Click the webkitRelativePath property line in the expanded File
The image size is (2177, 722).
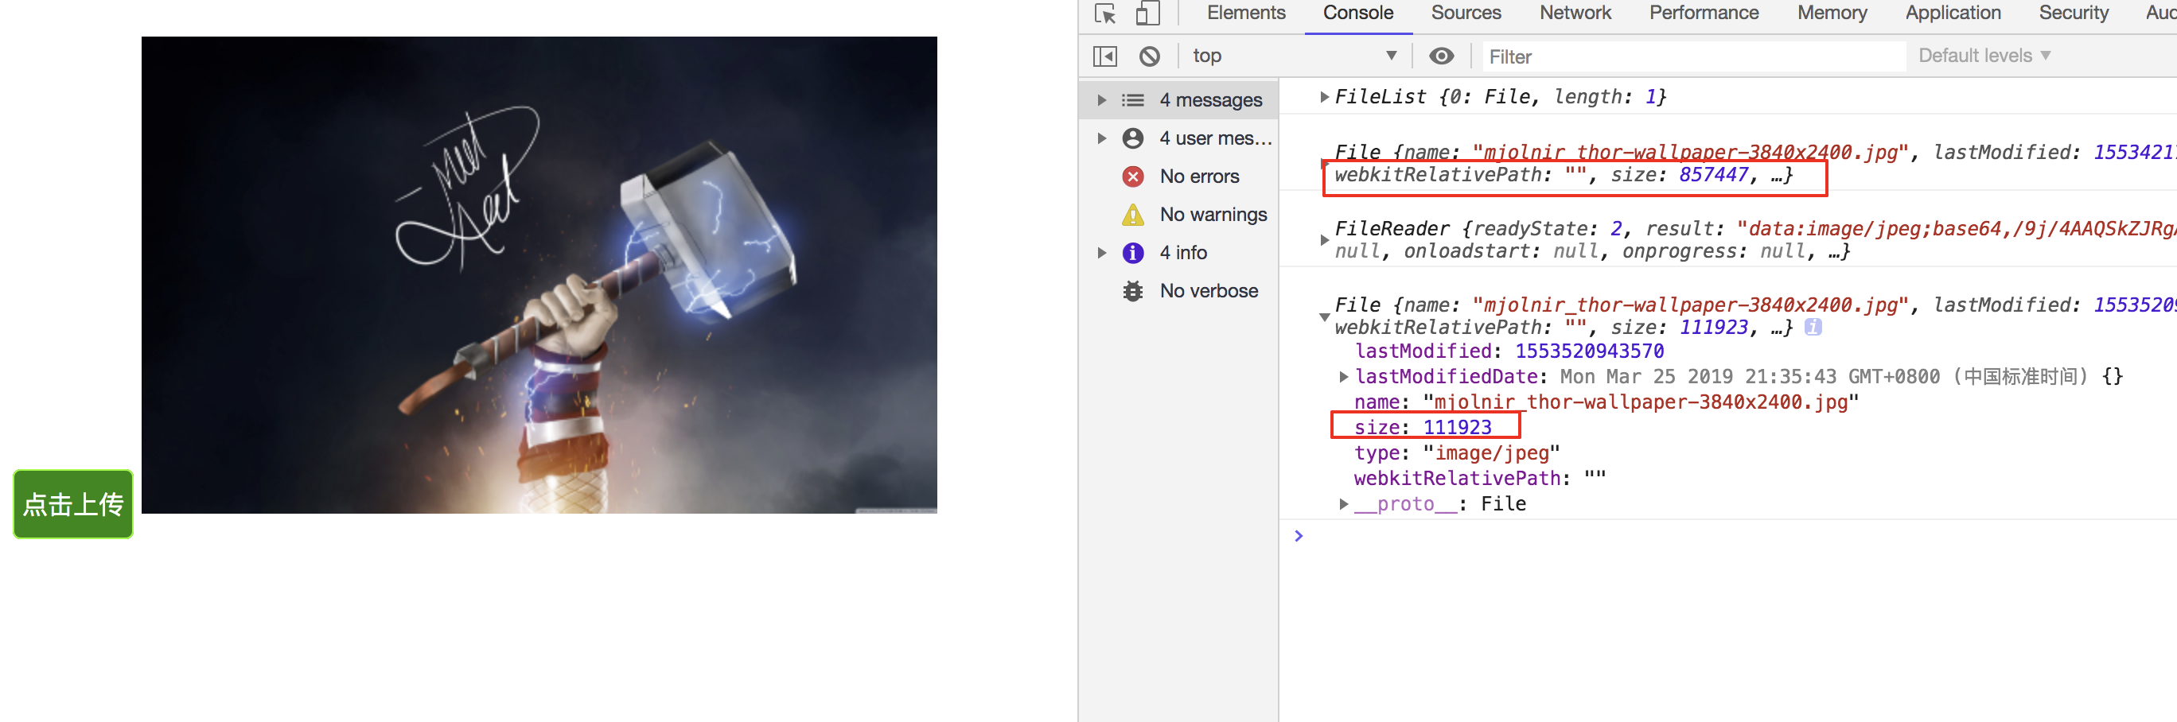pos(1480,479)
